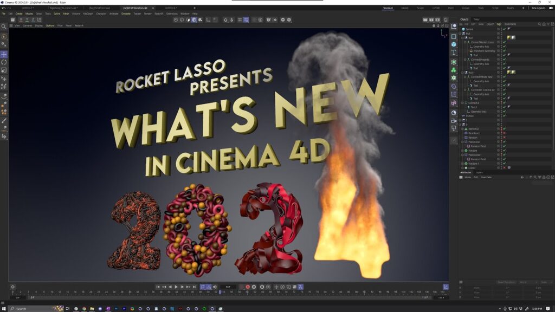Click the Object Manager filter icon

coord(548,24)
